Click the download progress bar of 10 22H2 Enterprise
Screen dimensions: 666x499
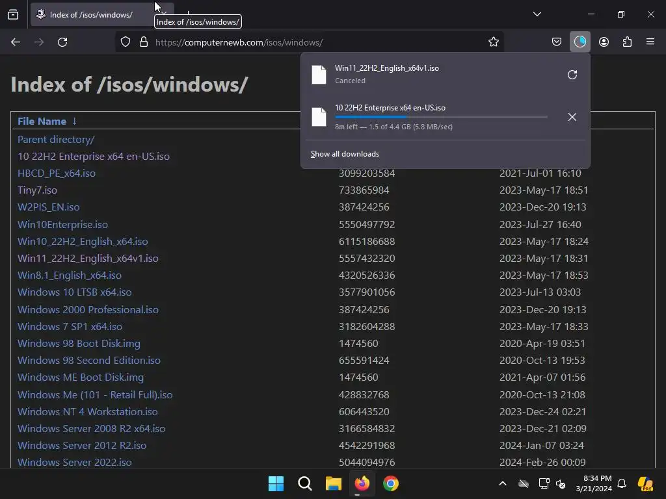coord(441,117)
